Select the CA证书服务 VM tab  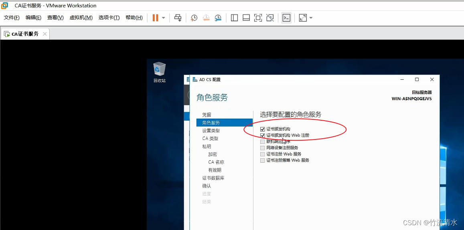[25, 34]
